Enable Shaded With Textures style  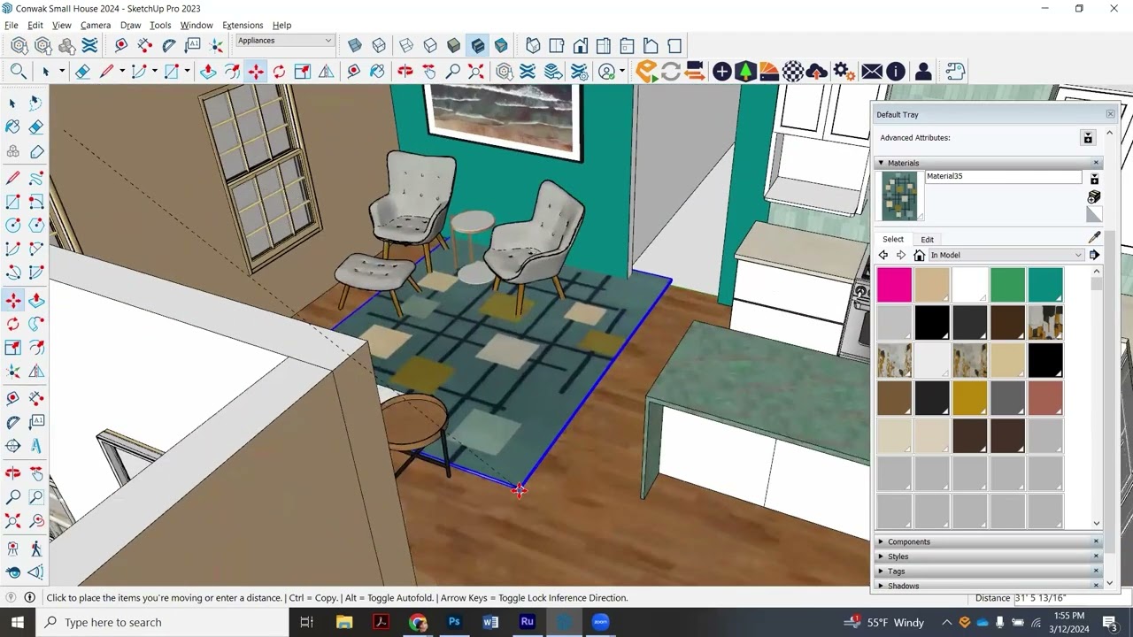[x=478, y=46]
